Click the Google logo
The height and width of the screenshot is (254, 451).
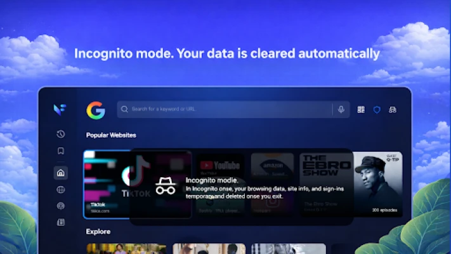96,110
